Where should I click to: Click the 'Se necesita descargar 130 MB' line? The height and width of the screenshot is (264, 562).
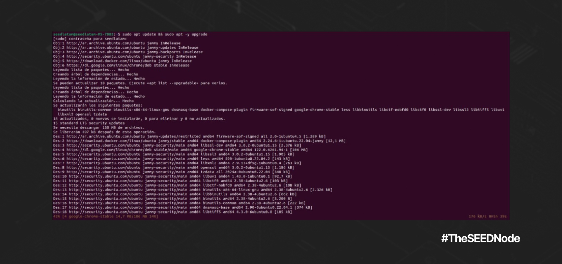click(x=99, y=128)
